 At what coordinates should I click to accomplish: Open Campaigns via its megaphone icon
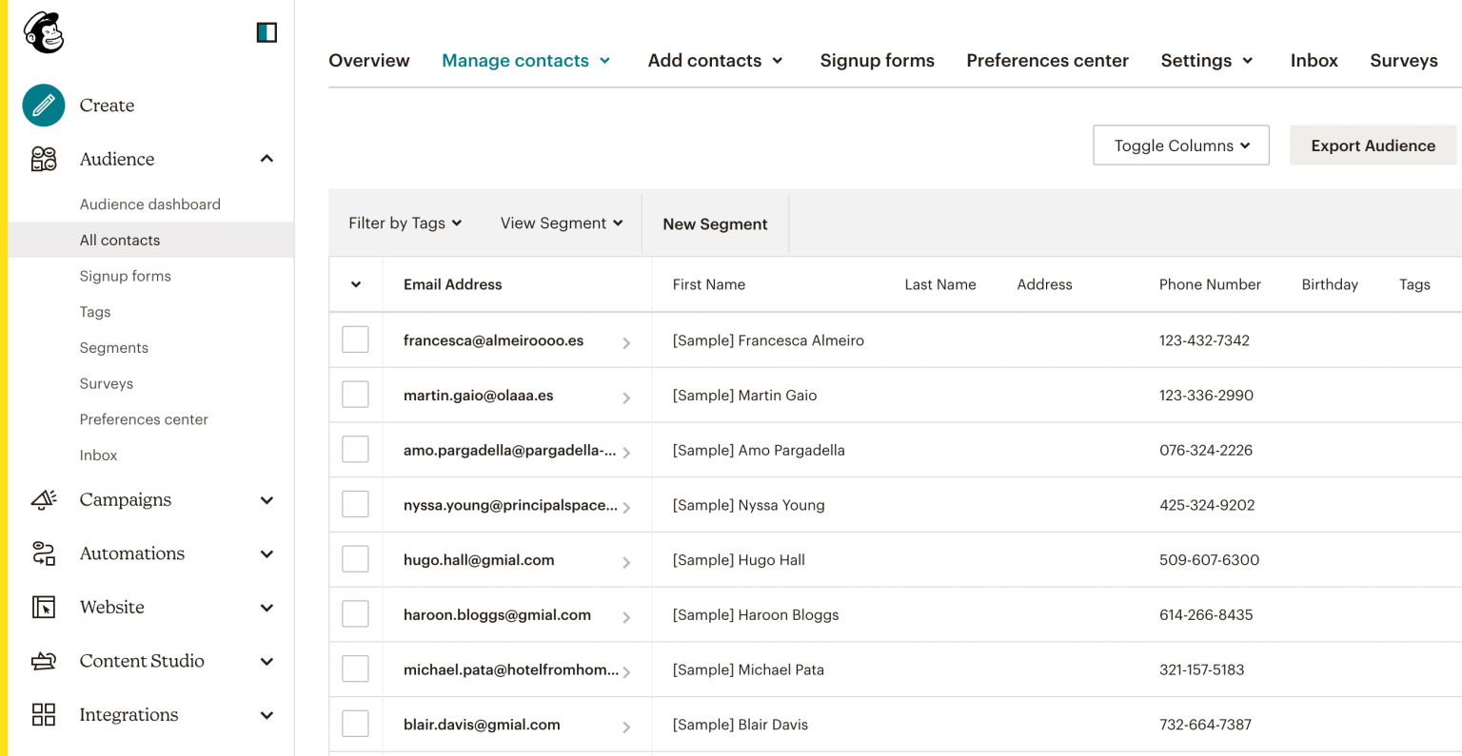pos(43,499)
